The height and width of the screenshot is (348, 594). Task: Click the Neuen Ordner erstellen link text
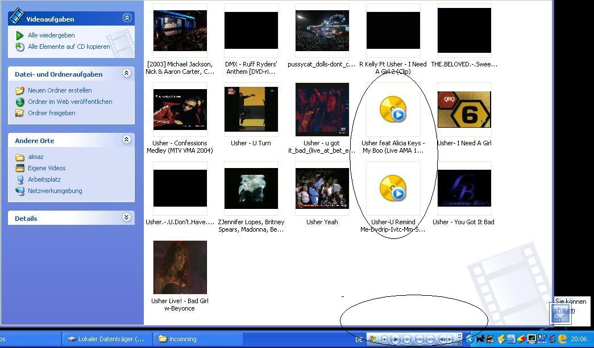(x=60, y=90)
